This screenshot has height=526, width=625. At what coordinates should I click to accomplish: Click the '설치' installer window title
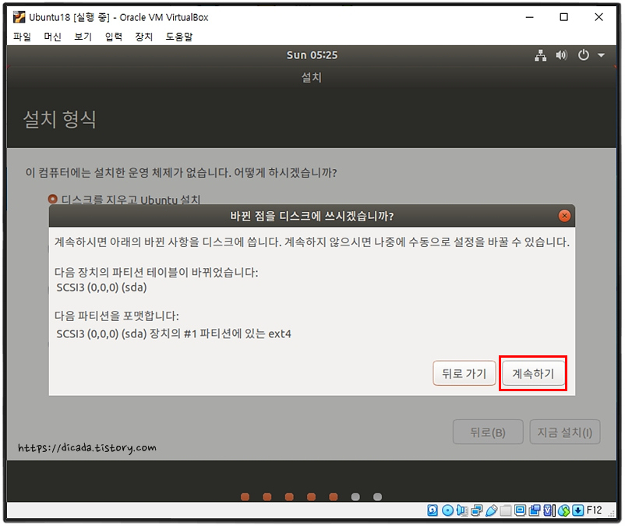pyautogui.click(x=312, y=77)
